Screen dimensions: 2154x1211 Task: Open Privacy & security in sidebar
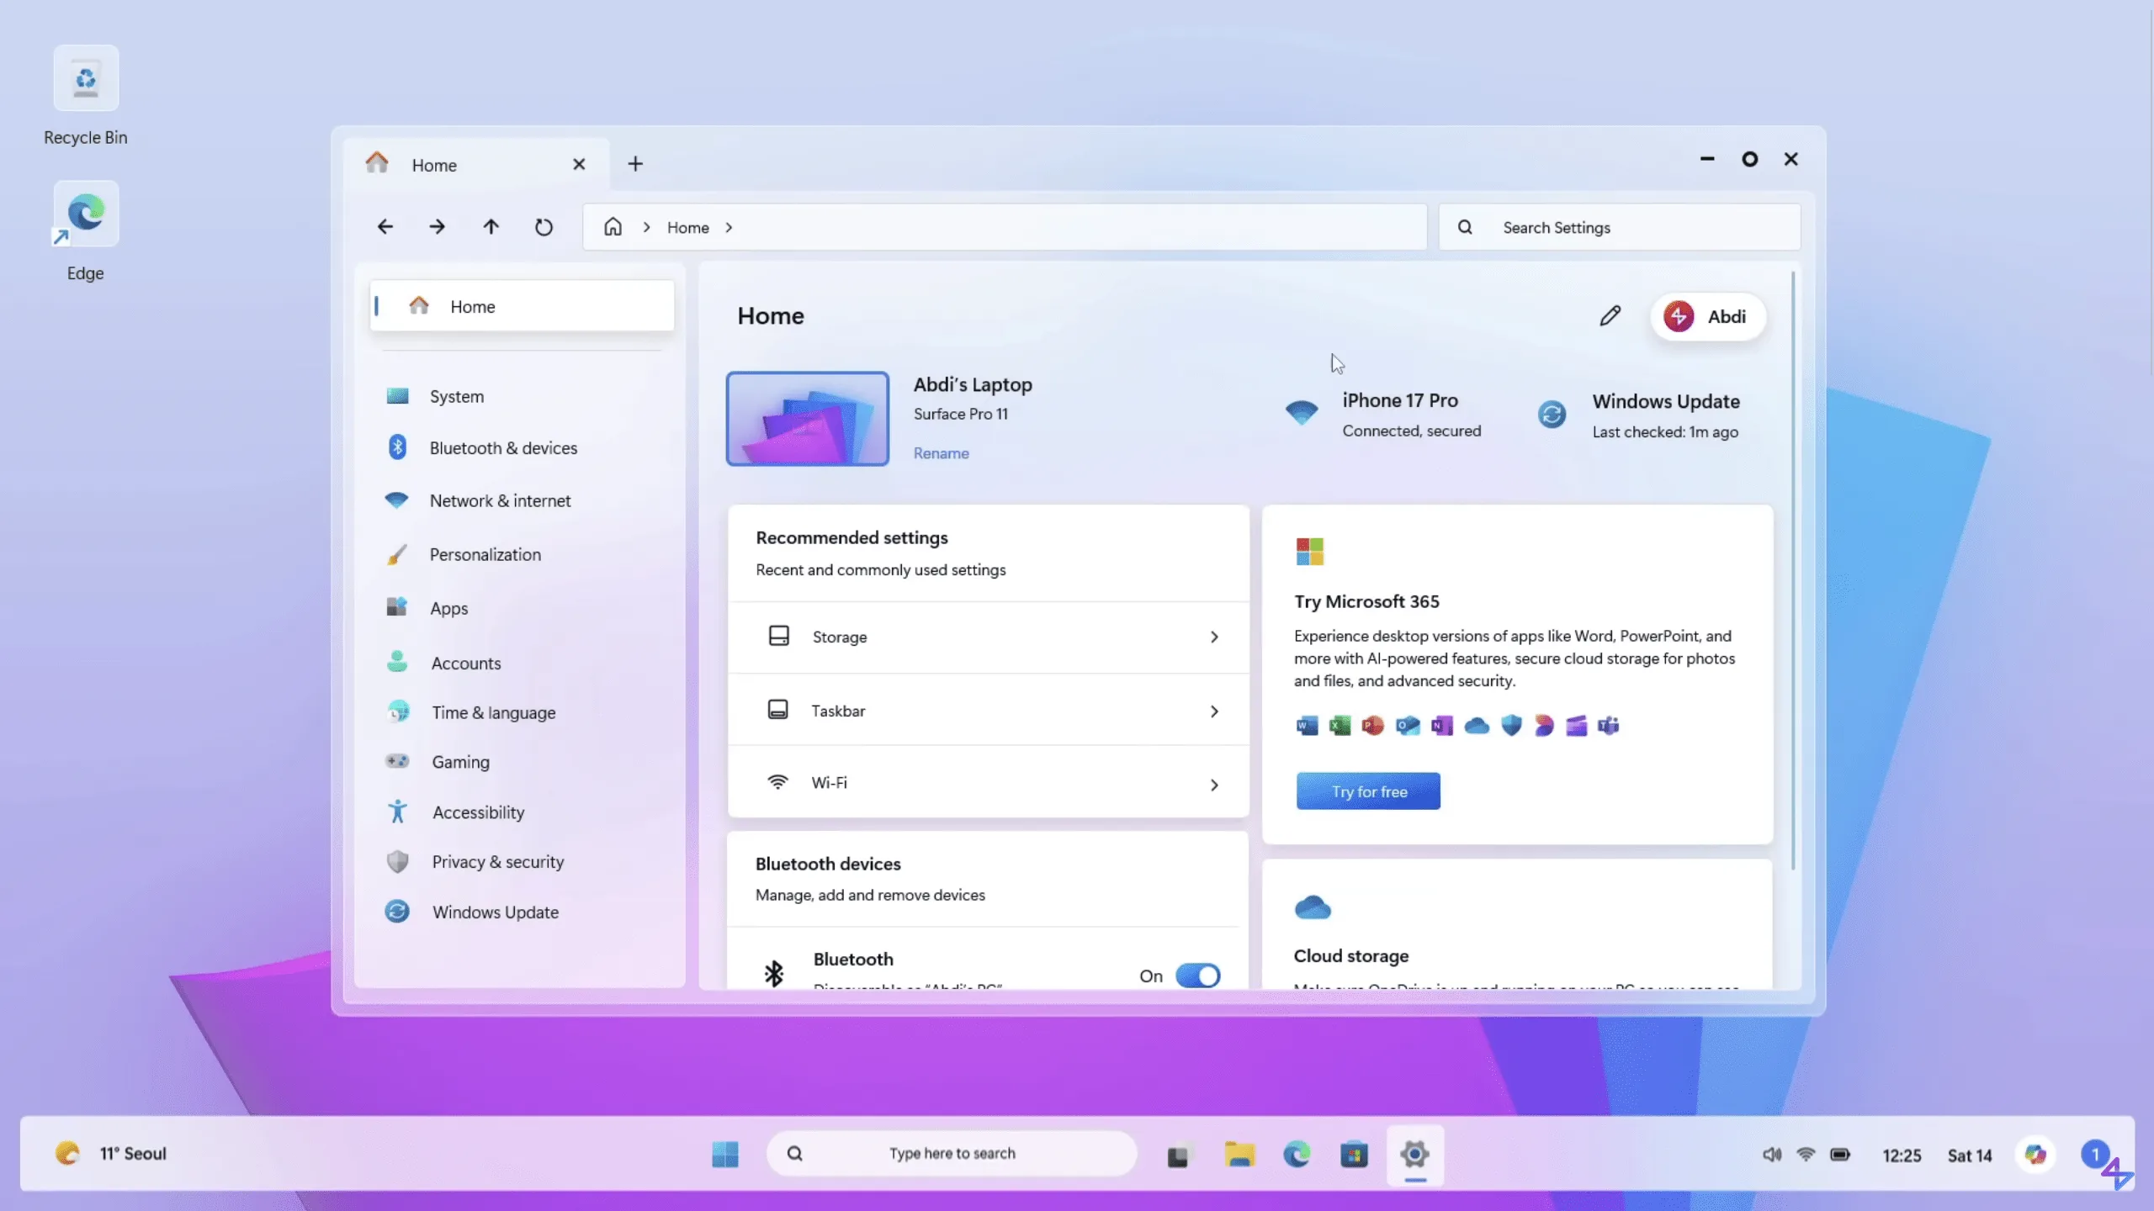point(497,862)
